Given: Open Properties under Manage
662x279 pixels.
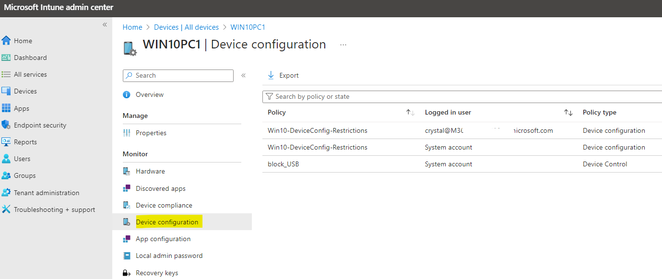Looking at the screenshot, I should pyautogui.click(x=151, y=133).
